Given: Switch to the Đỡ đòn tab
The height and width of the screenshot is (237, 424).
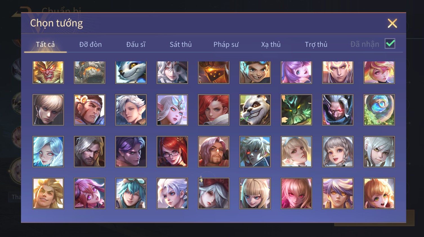Looking at the screenshot, I should pos(90,44).
